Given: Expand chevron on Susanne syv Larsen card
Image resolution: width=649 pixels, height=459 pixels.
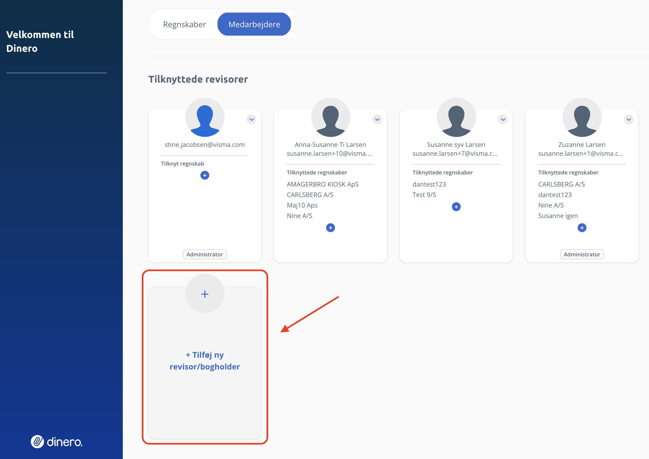Looking at the screenshot, I should 503,119.
